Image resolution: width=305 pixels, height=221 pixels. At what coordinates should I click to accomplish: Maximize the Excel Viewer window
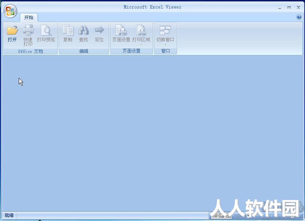coord(289,7)
